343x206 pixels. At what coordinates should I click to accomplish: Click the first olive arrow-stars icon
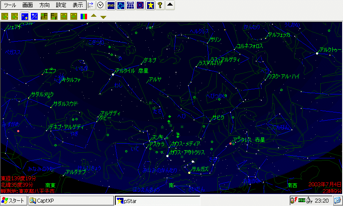click(5, 17)
